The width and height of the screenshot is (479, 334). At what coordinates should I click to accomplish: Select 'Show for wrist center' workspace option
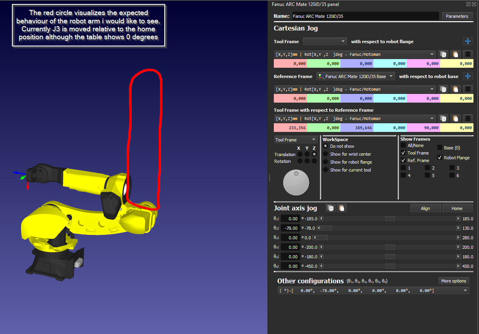tap(326, 154)
